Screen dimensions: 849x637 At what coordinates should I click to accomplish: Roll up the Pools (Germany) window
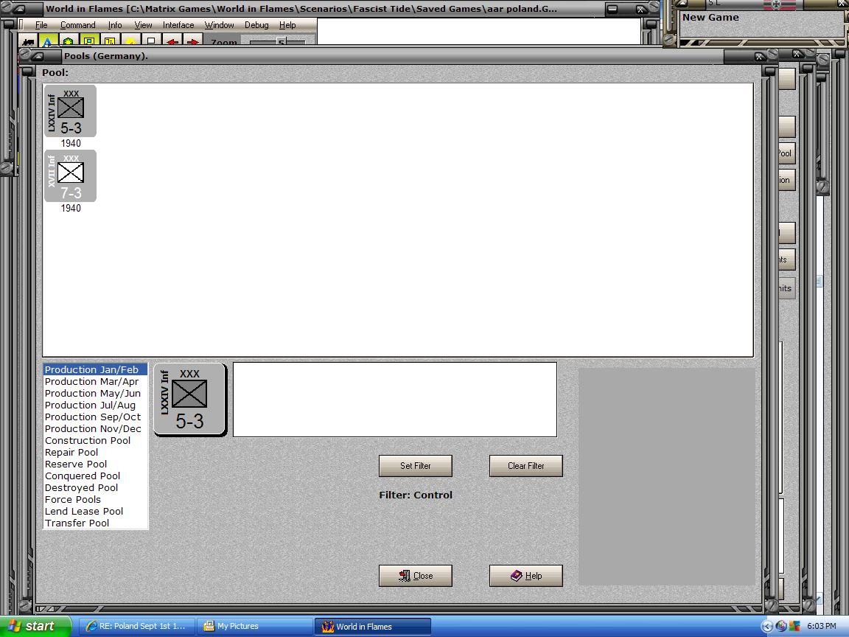tap(39, 56)
